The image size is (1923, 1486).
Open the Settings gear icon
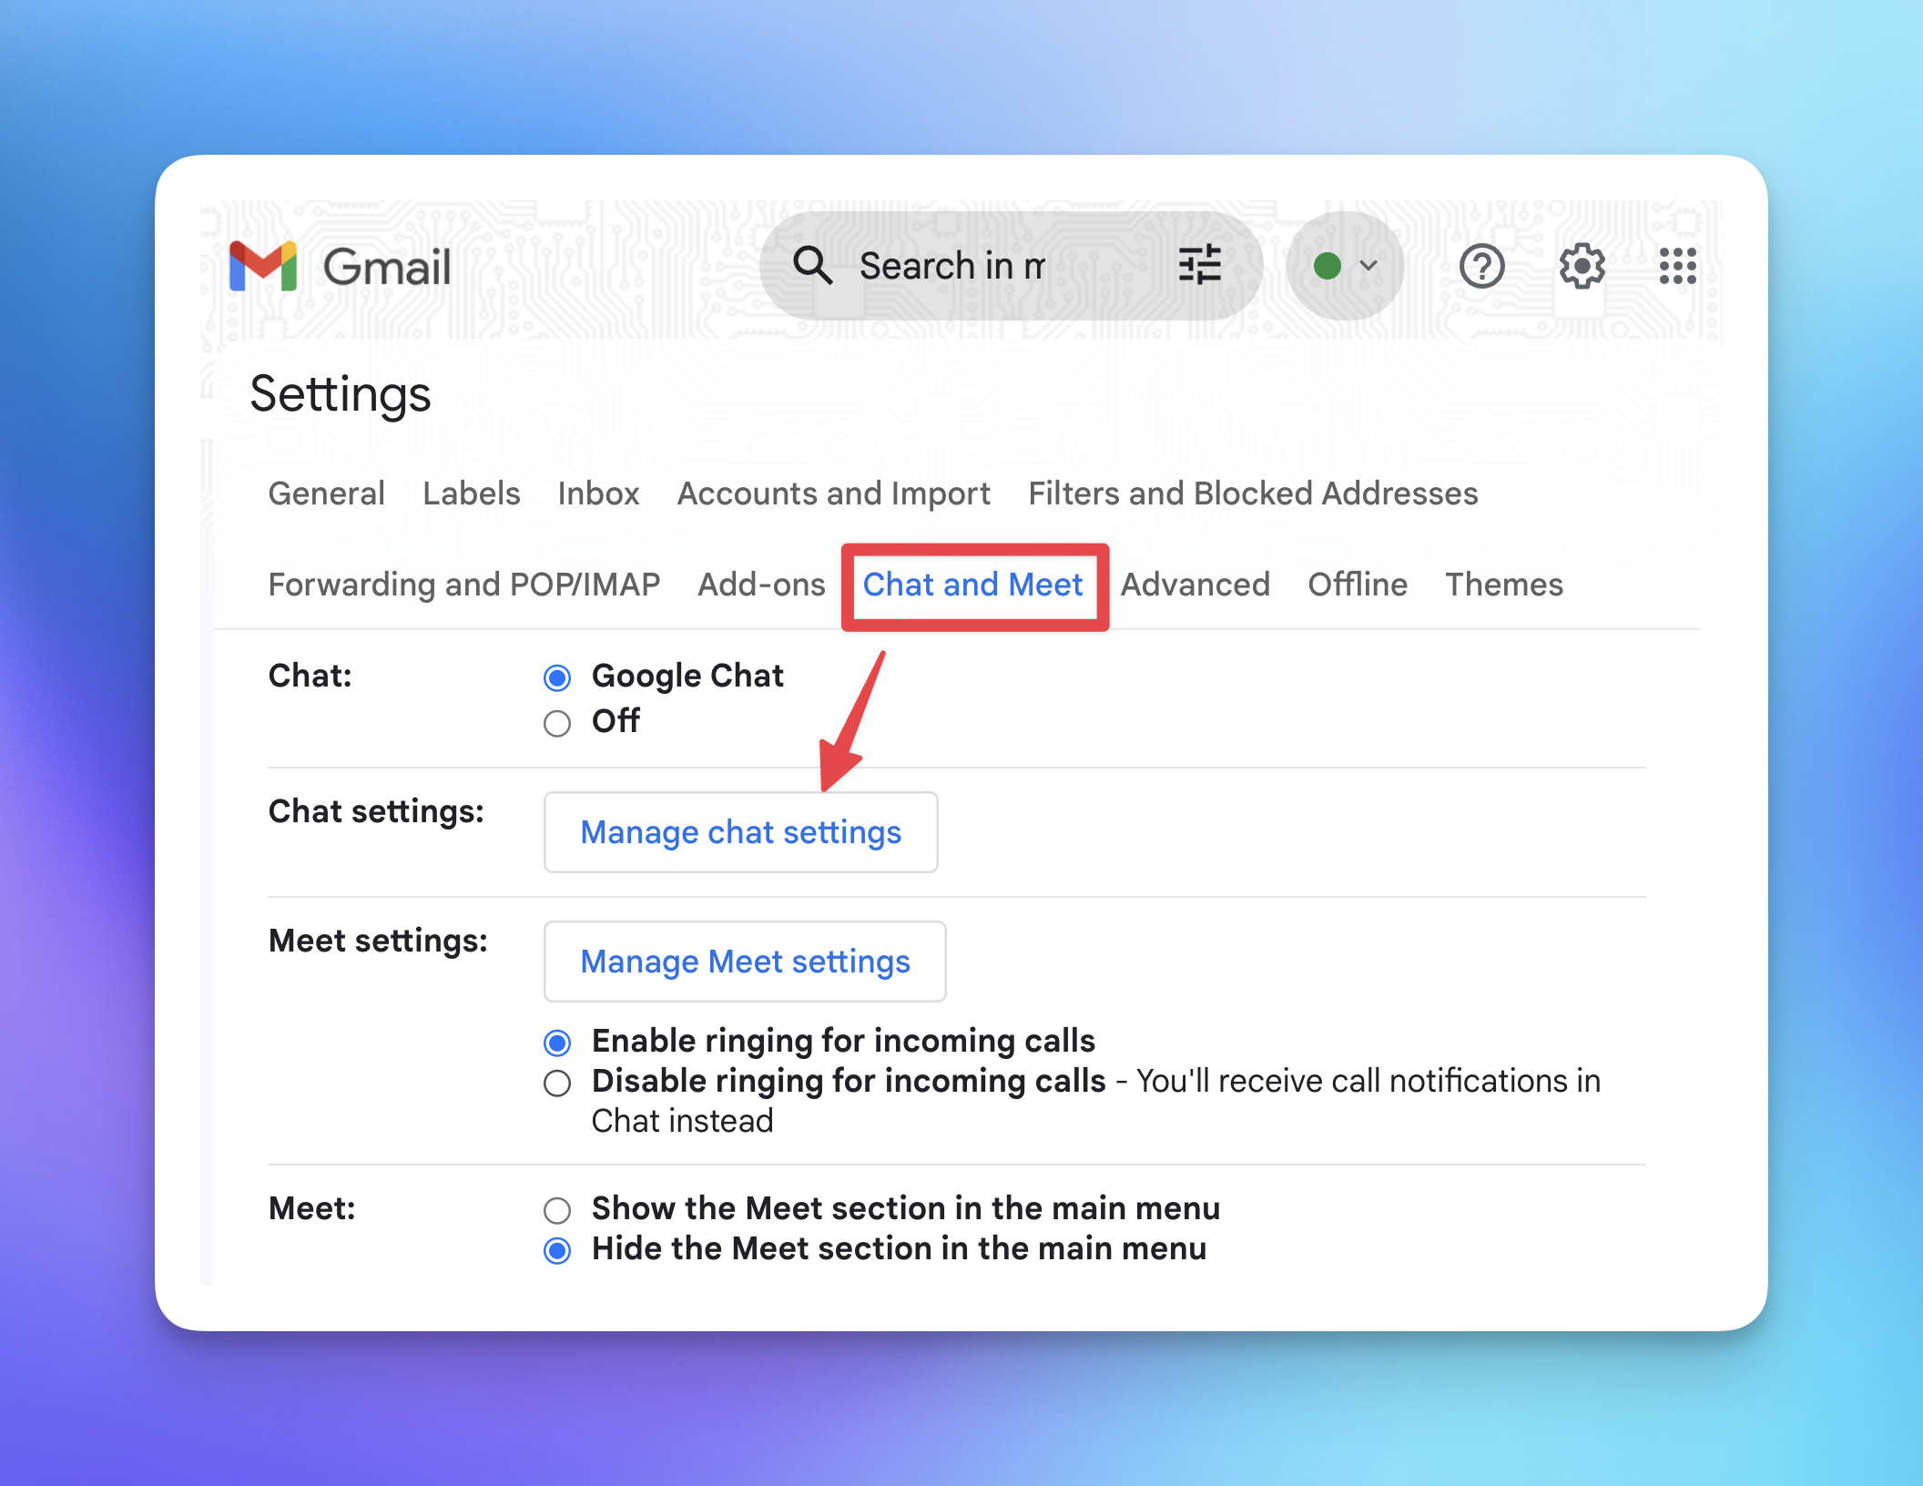(1582, 267)
